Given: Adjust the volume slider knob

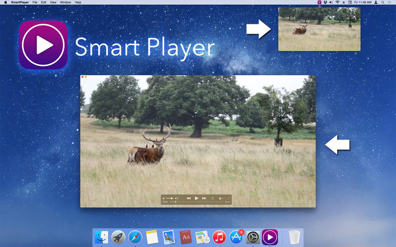Looking at the screenshot, I should point(172,199).
